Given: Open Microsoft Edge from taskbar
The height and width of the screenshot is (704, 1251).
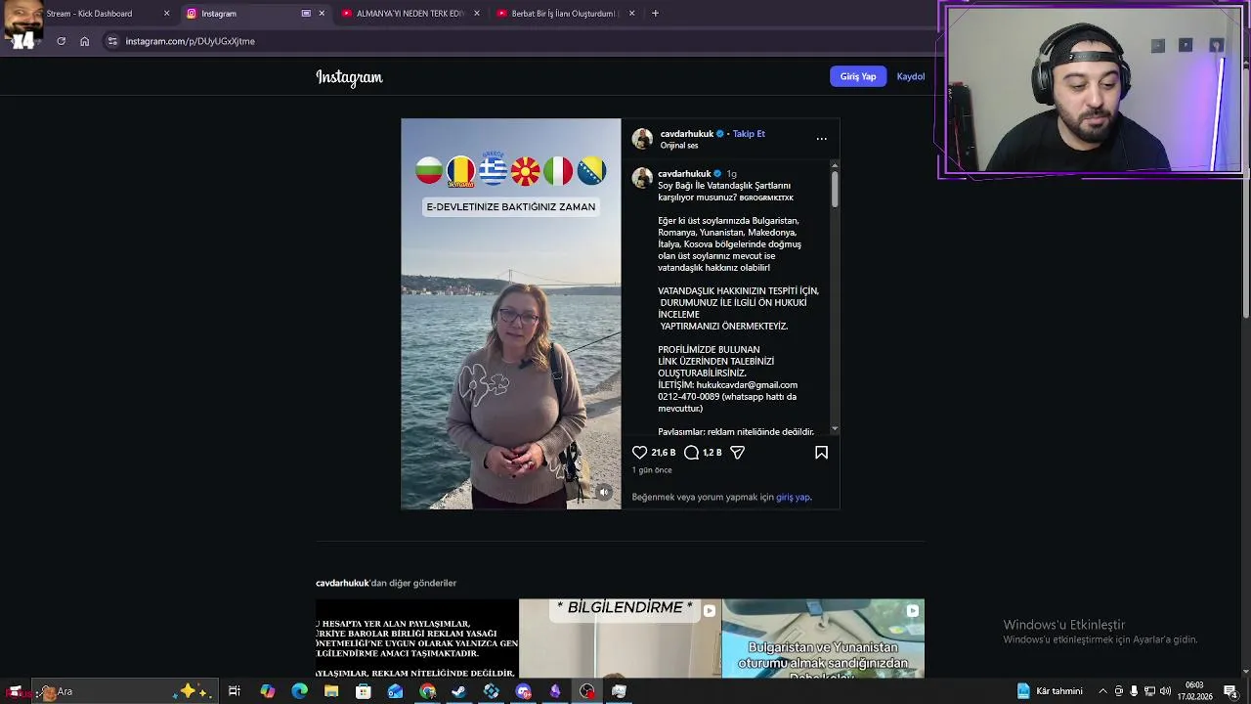Looking at the screenshot, I should (x=299, y=691).
